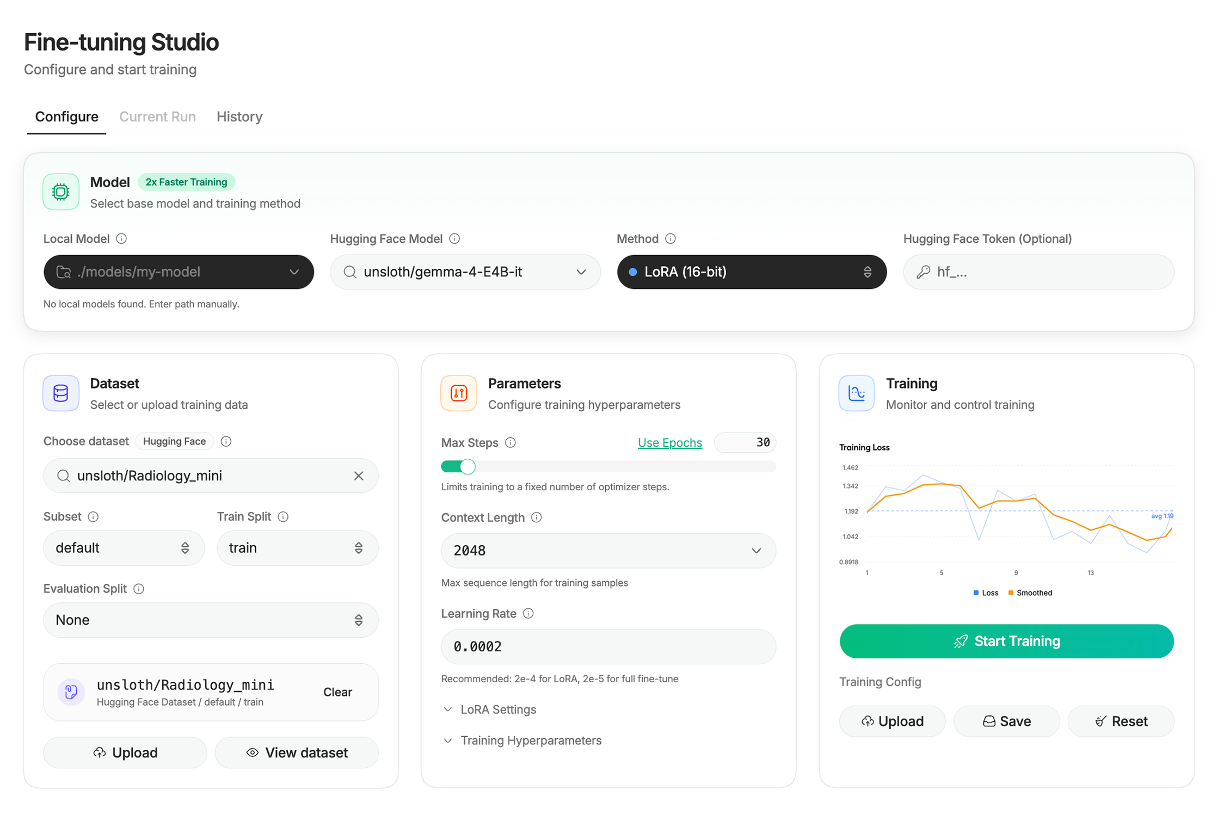1230x827 pixels.
Task: Click the Model chip icon in the header
Action: click(61, 192)
